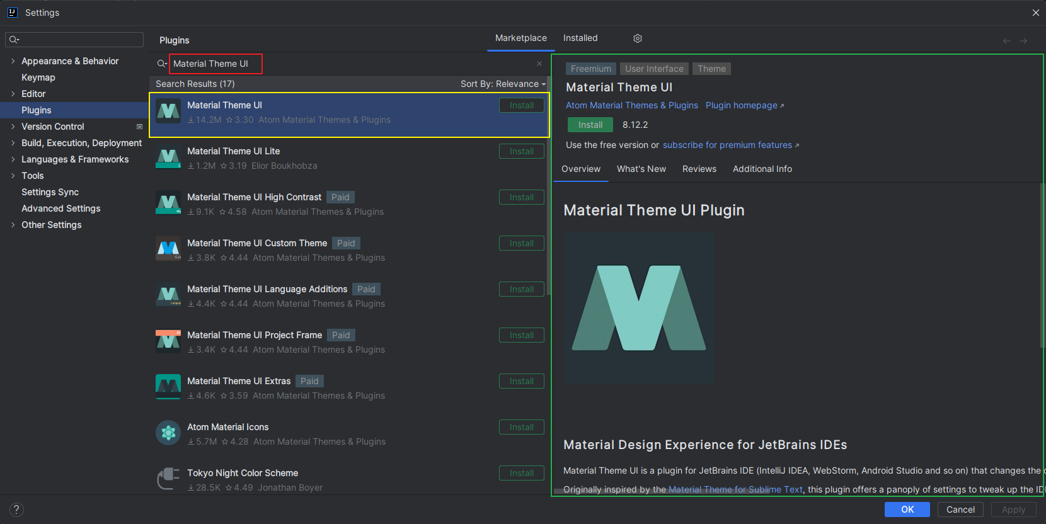This screenshot has height=524, width=1046.
Task: Click the Cancel button
Action: 960,510
